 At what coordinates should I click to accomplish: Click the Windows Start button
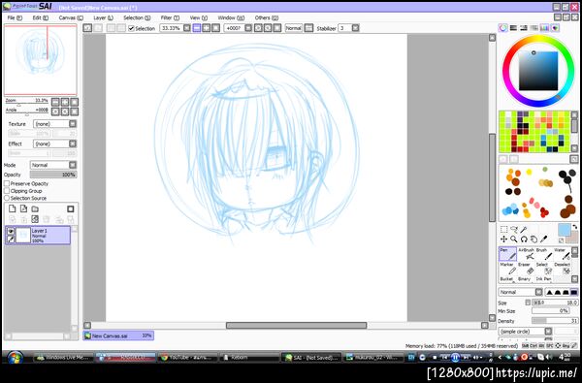[15, 358]
